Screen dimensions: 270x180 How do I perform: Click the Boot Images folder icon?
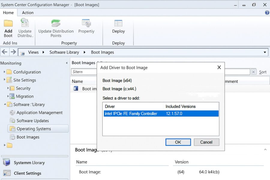[13, 137]
